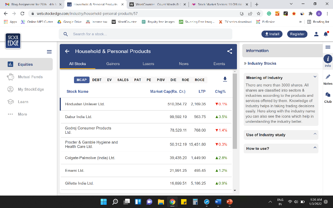Image resolution: width=333 pixels, height=208 pixels.
Task: Switch to the Gainers tab
Action: pyautogui.click(x=113, y=64)
